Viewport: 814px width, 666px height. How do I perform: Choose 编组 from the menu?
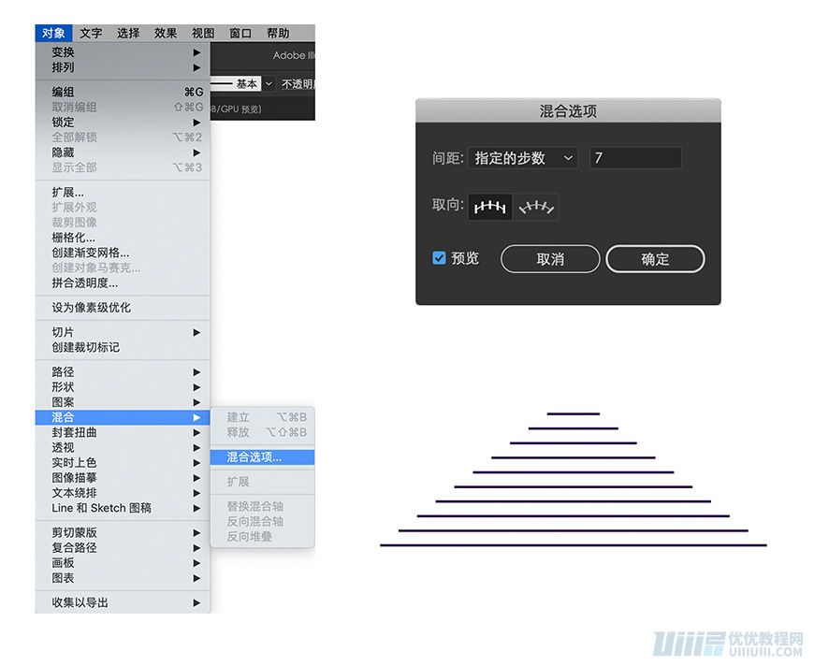click(x=123, y=92)
